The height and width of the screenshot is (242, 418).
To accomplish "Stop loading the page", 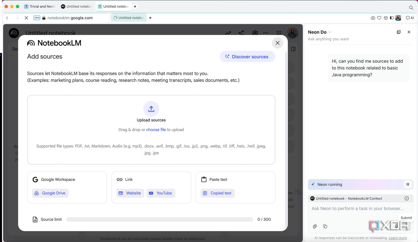I will (x=26, y=18).
